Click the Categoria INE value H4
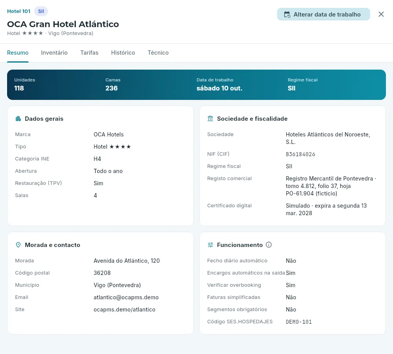393x354 pixels. [x=97, y=159]
